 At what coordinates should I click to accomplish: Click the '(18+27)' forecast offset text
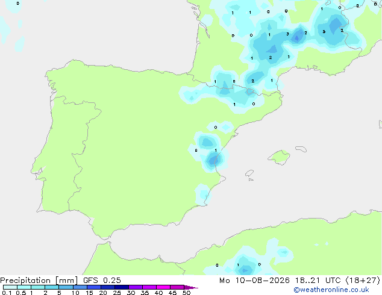pyautogui.click(x=363, y=281)
